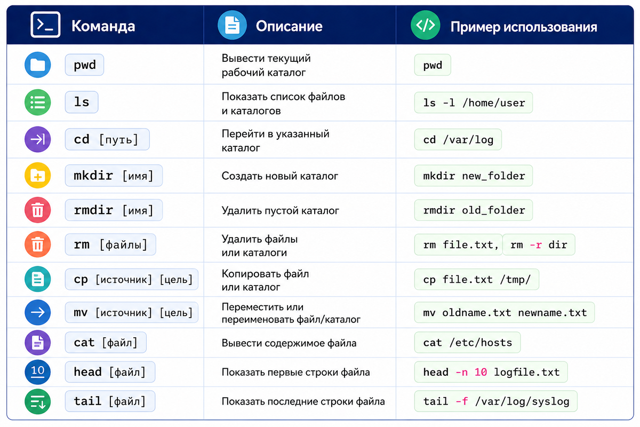Click the orange trash icon for rm
The height and width of the screenshot is (427, 640).
(x=38, y=244)
